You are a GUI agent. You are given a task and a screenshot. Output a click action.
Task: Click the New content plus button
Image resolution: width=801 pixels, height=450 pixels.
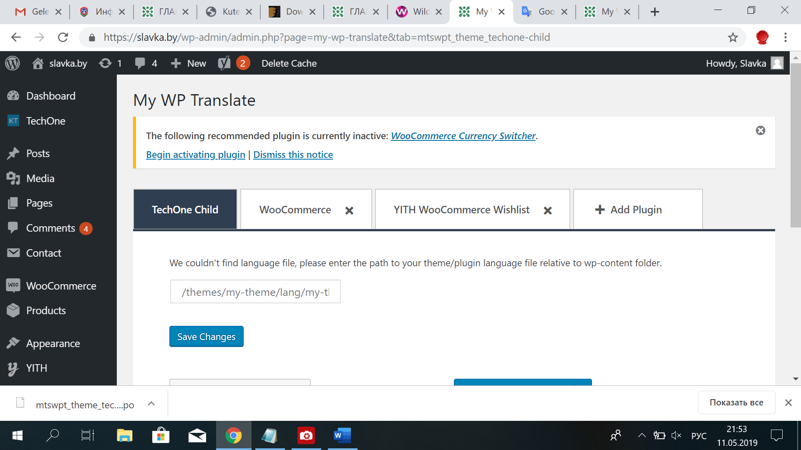pos(188,63)
